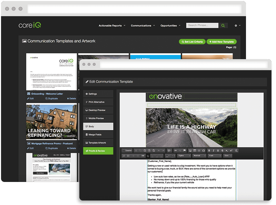Image resolution: width=276 pixels, height=205 pixels.
Task: Insert a horizontal line in the body
Action: pyautogui.click(x=199, y=151)
